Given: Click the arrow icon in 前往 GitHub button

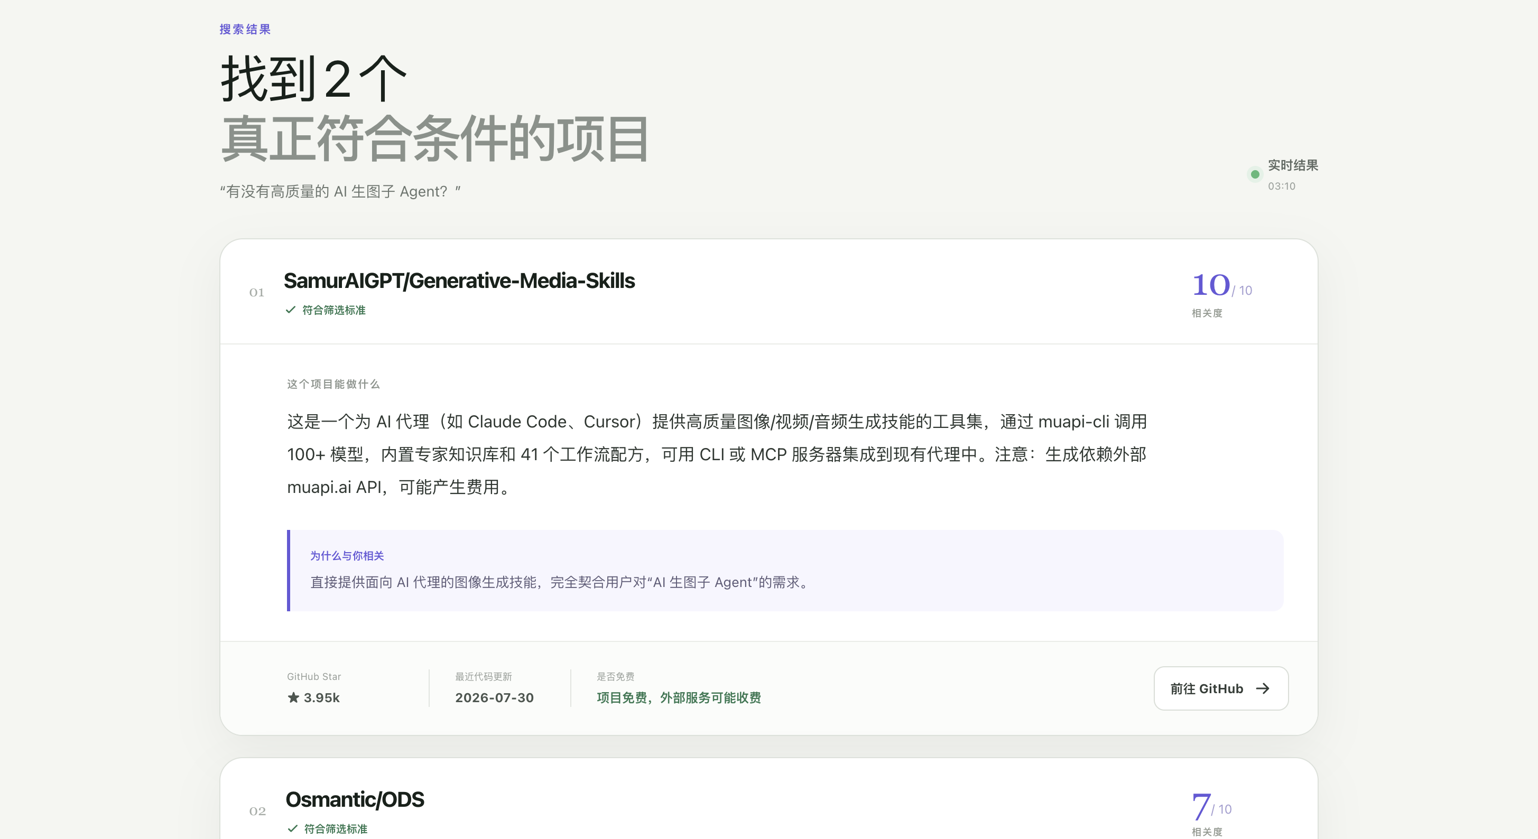Looking at the screenshot, I should coord(1262,688).
